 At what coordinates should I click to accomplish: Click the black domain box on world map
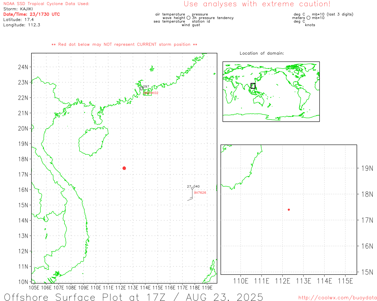point(253,86)
